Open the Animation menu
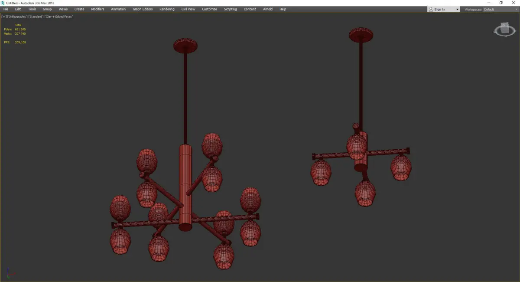Viewport: 520px width, 282px height. 118,9
